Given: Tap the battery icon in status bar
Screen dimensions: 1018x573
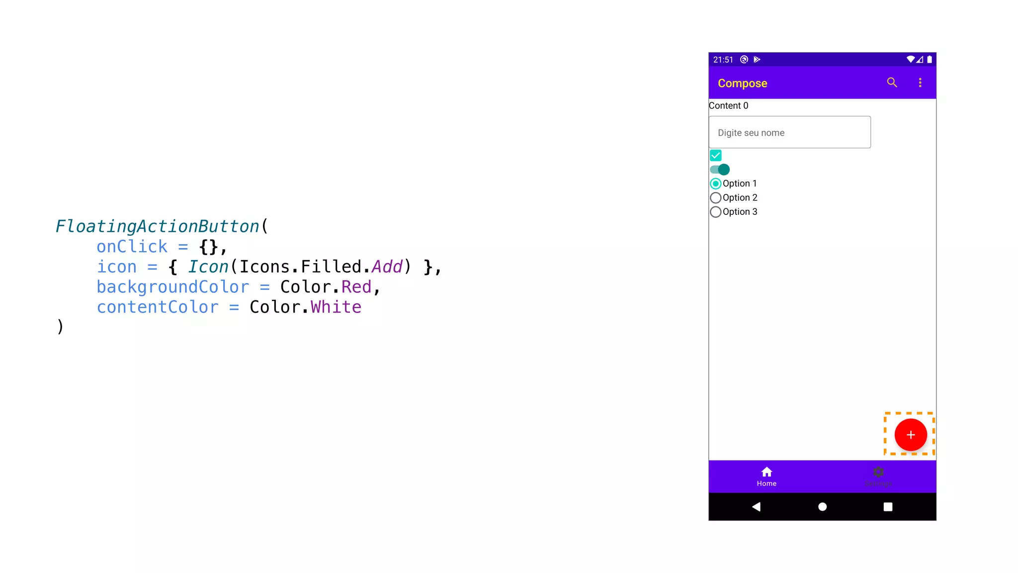Looking at the screenshot, I should coord(930,59).
